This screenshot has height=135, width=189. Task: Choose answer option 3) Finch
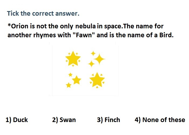pyautogui.click(x=109, y=120)
